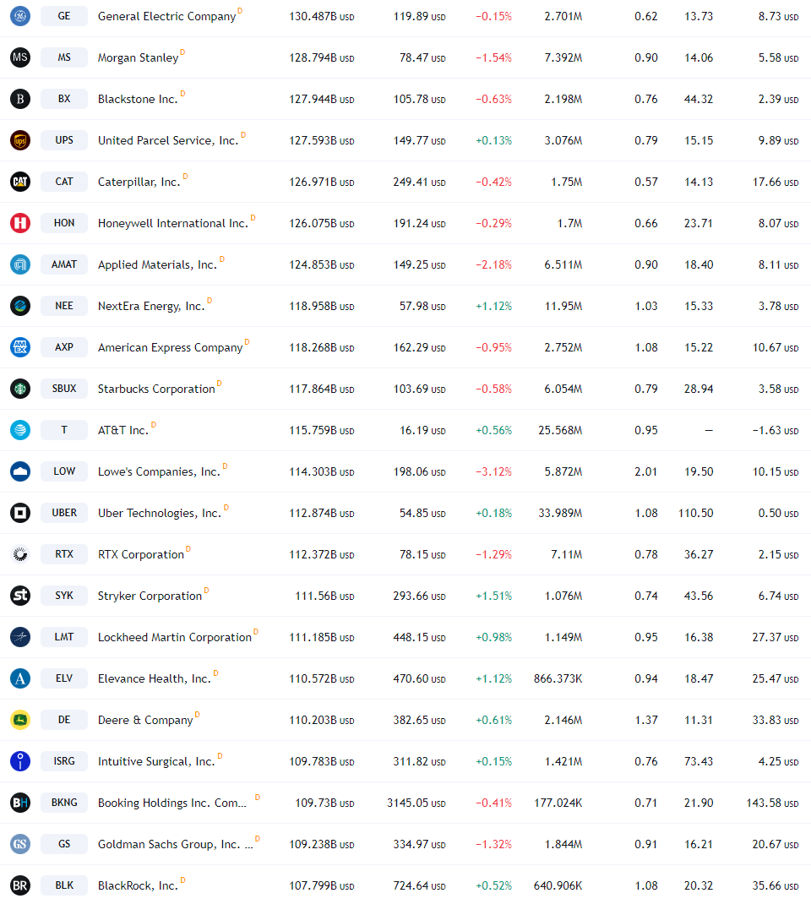Click the Caterpillar CAT logo icon

point(20,182)
